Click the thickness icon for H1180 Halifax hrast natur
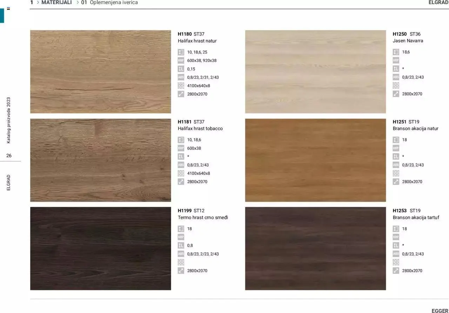 tap(181, 52)
